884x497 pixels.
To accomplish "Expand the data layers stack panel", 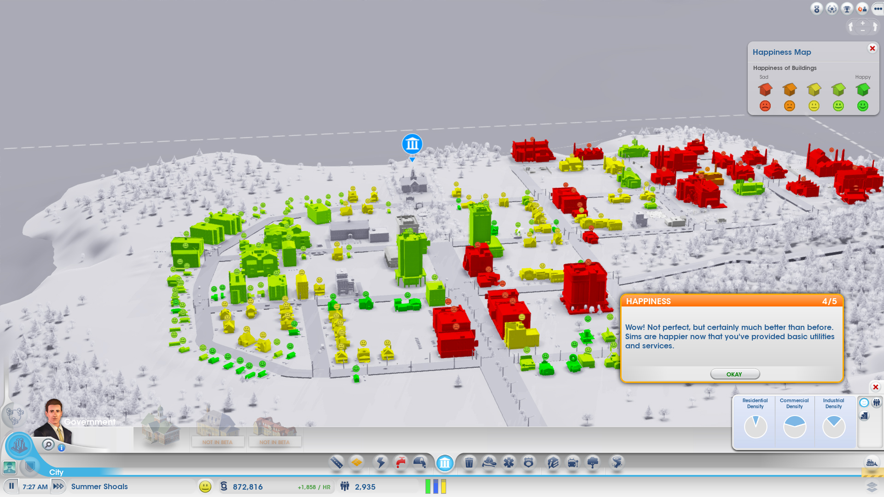I will [x=872, y=487].
